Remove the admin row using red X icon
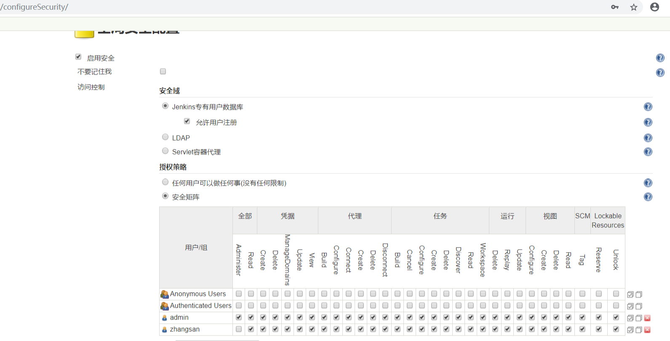Screen dimensions: 670x341 [x=647, y=318]
